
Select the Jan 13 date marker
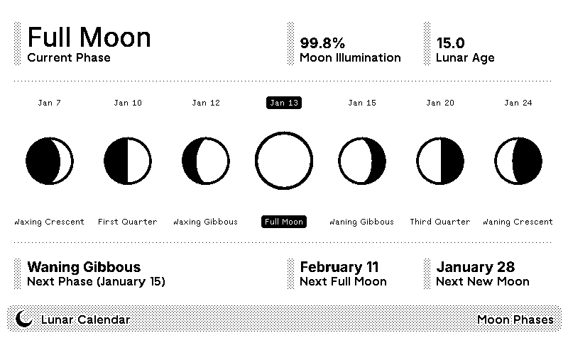coord(284,103)
